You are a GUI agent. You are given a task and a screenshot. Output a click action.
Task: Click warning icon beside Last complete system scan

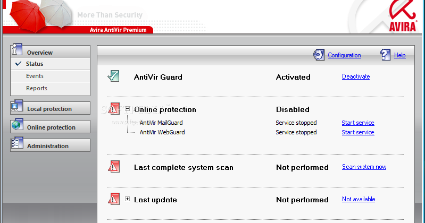pyautogui.click(x=114, y=166)
